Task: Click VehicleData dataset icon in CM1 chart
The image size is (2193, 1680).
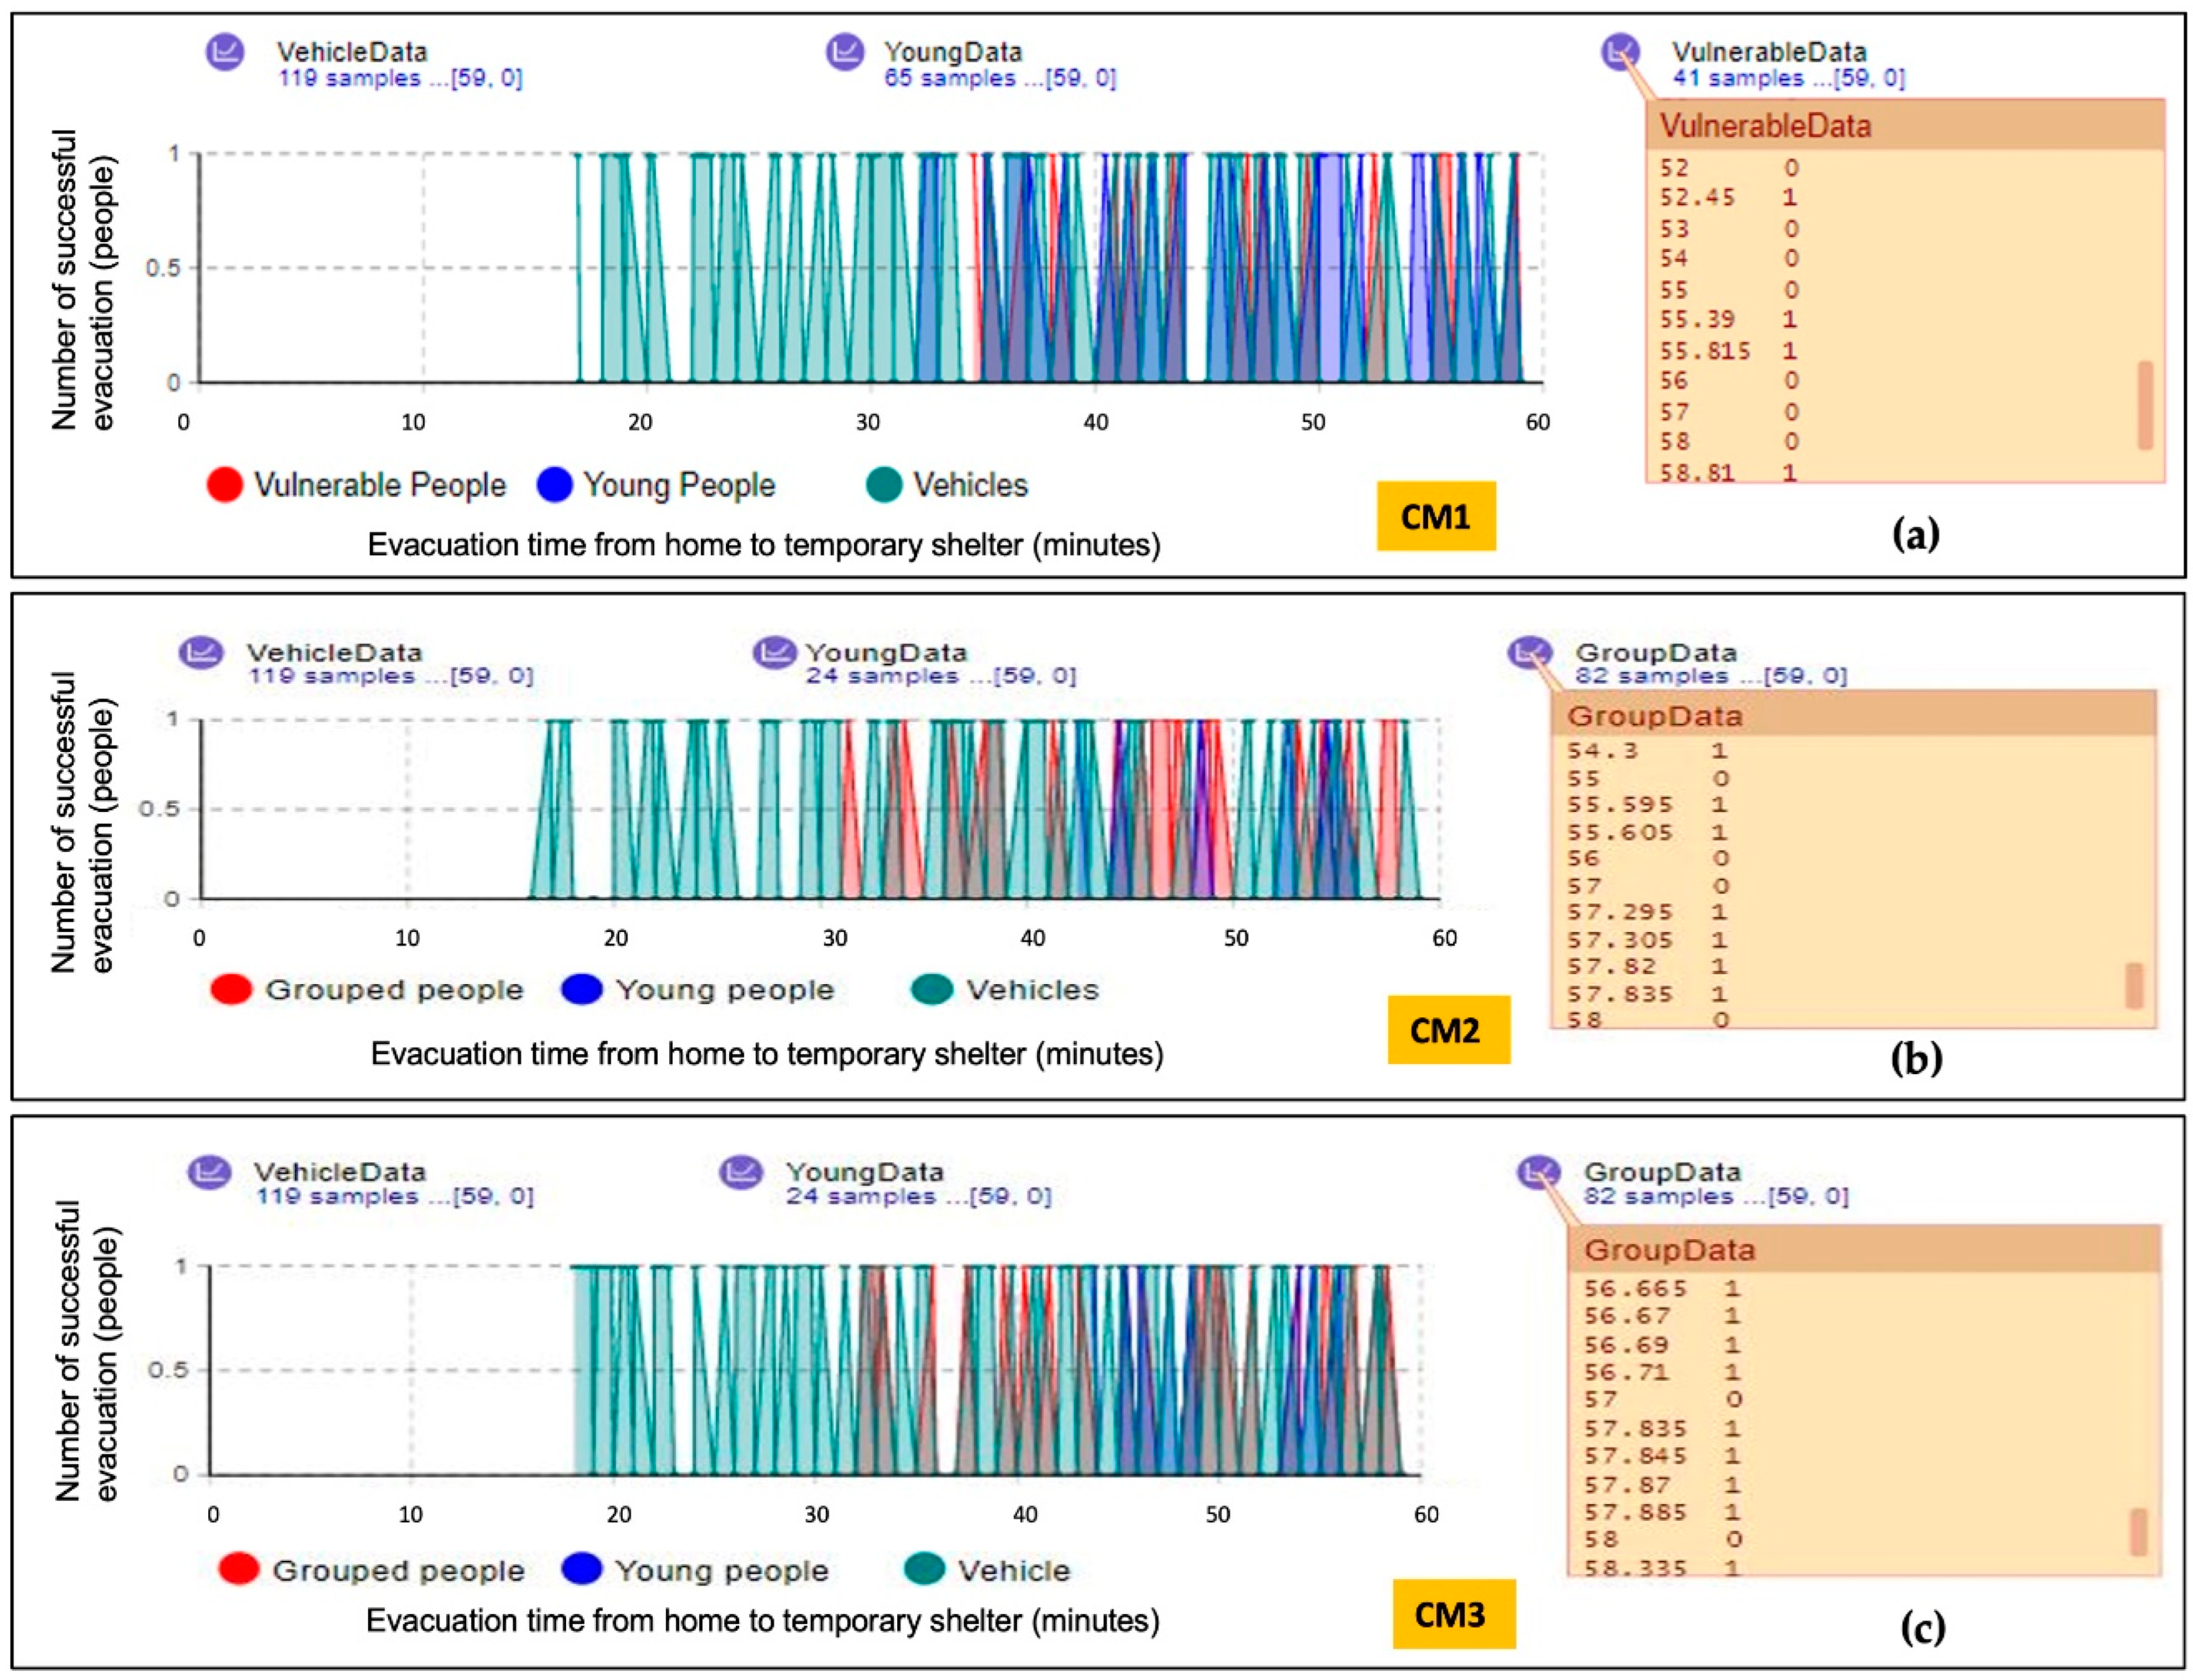Action: pos(225,52)
